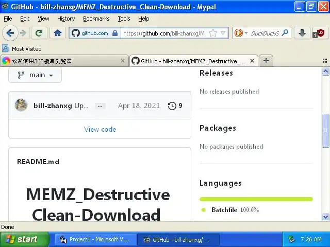330x247 pixels.
Task: Open the Bookmarks menu
Action: 96,19
